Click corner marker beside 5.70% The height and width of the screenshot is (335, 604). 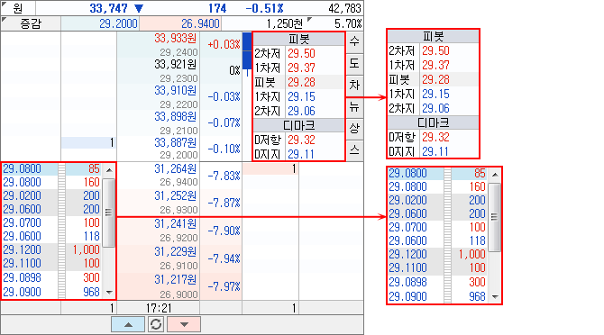tap(310, 20)
